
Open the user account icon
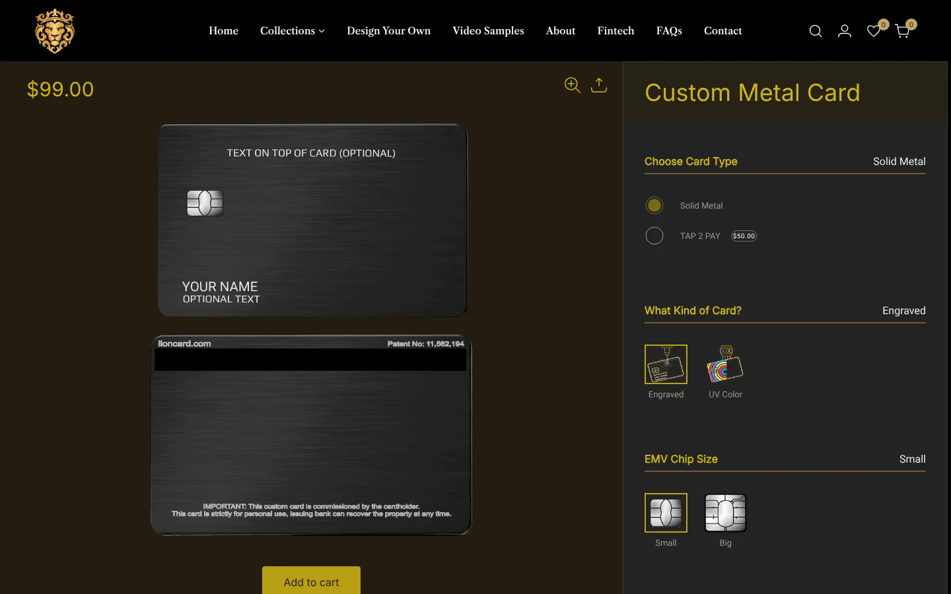[845, 31]
